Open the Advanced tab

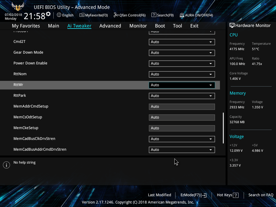(110, 26)
